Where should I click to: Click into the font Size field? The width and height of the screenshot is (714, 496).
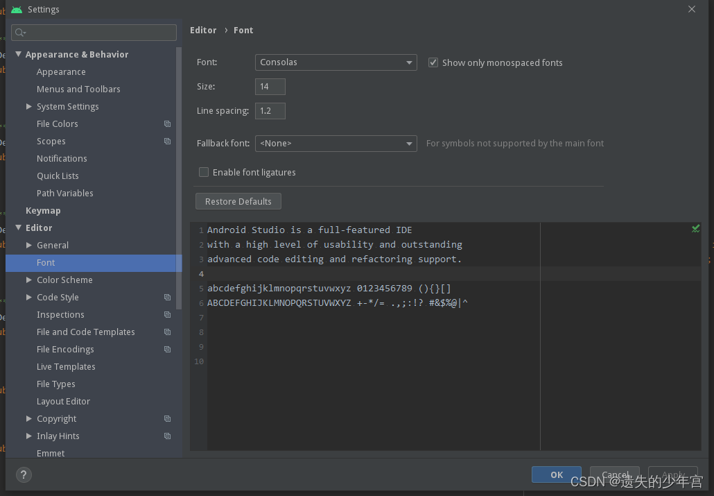pos(270,87)
